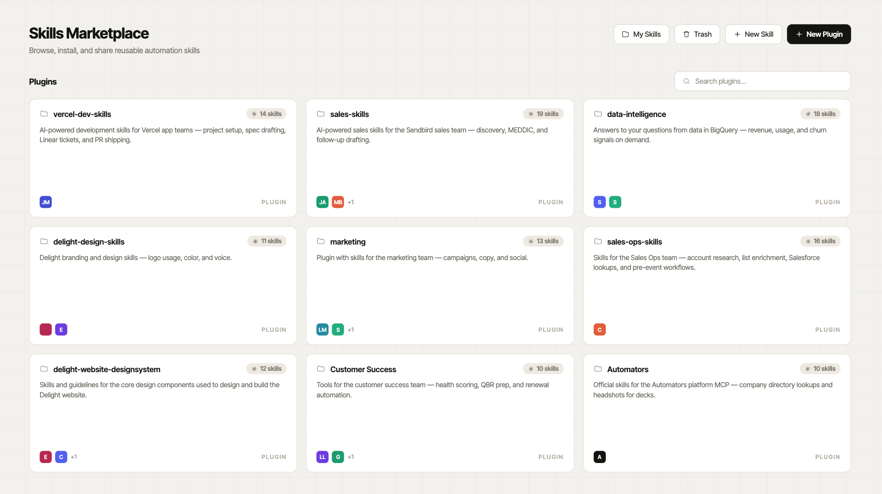Click the +1 contributors on sales-skills

coord(351,202)
